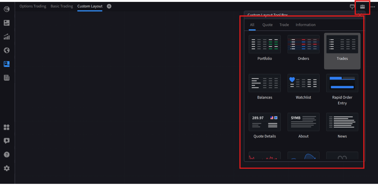
Task: Open the news reader icon in the sidebar
Action: [7, 78]
